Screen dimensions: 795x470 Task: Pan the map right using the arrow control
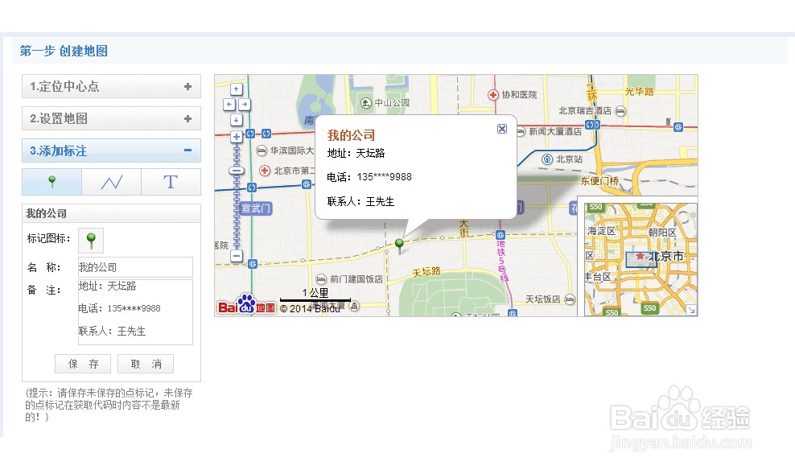coord(245,104)
